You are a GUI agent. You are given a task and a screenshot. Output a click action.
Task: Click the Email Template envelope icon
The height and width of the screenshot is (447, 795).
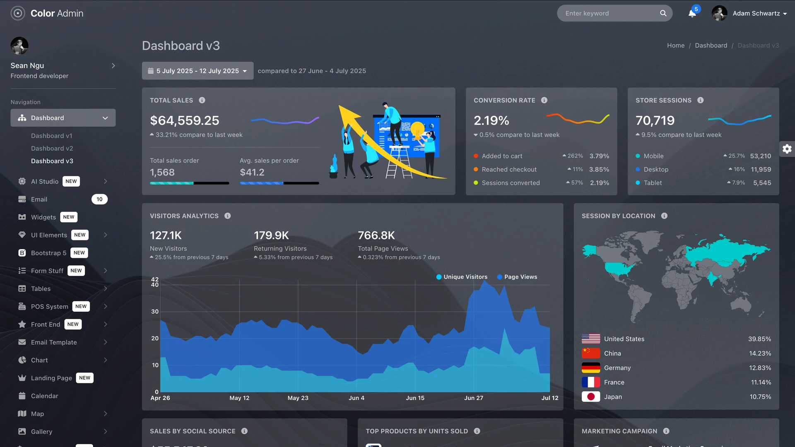[22, 342]
